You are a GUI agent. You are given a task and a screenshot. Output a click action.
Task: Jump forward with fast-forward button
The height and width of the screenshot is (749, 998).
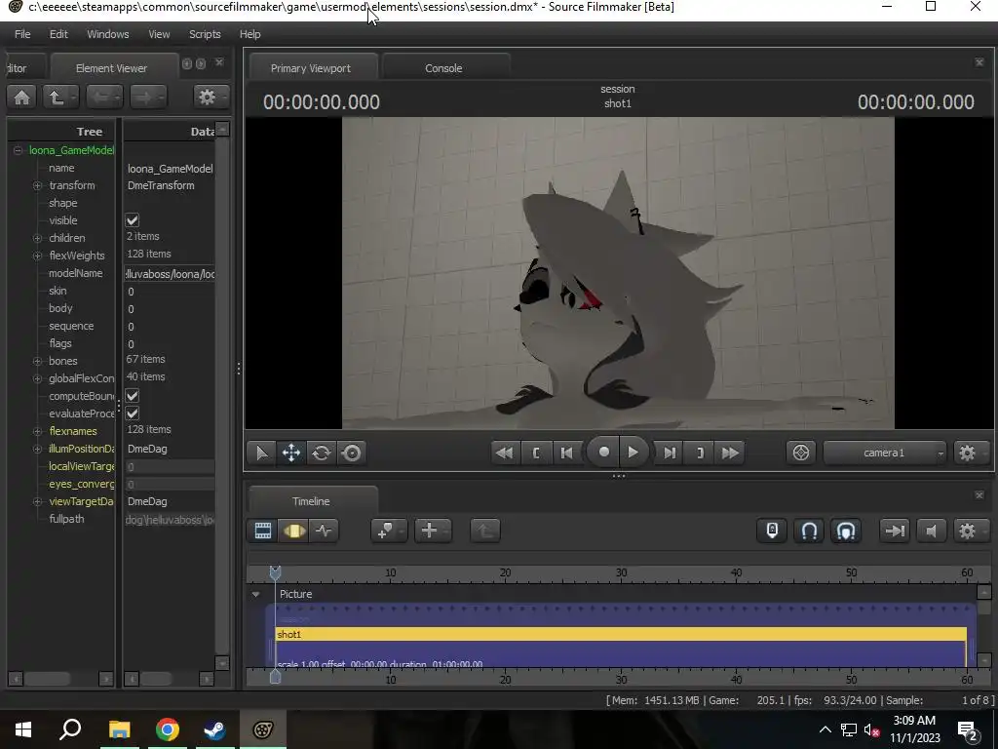pyautogui.click(x=730, y=453)
